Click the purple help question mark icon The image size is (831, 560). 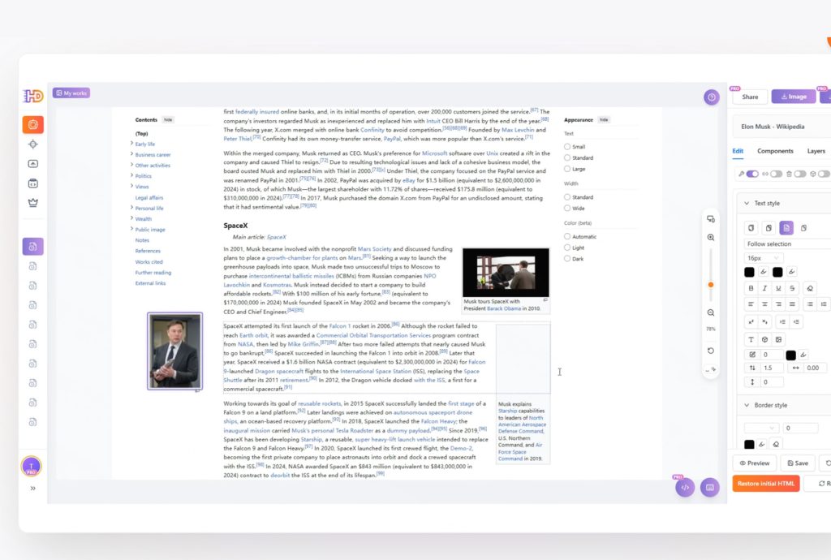[712, 97]
